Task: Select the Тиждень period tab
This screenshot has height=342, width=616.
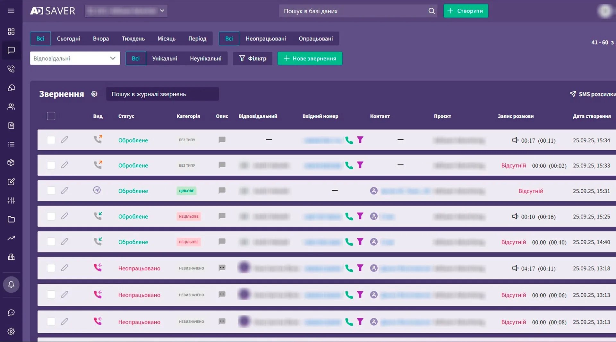Action: pos(133,38)
